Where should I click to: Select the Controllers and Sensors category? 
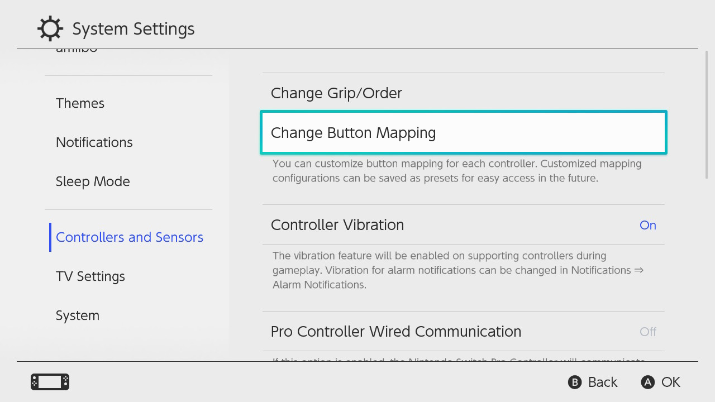(129, 237)
